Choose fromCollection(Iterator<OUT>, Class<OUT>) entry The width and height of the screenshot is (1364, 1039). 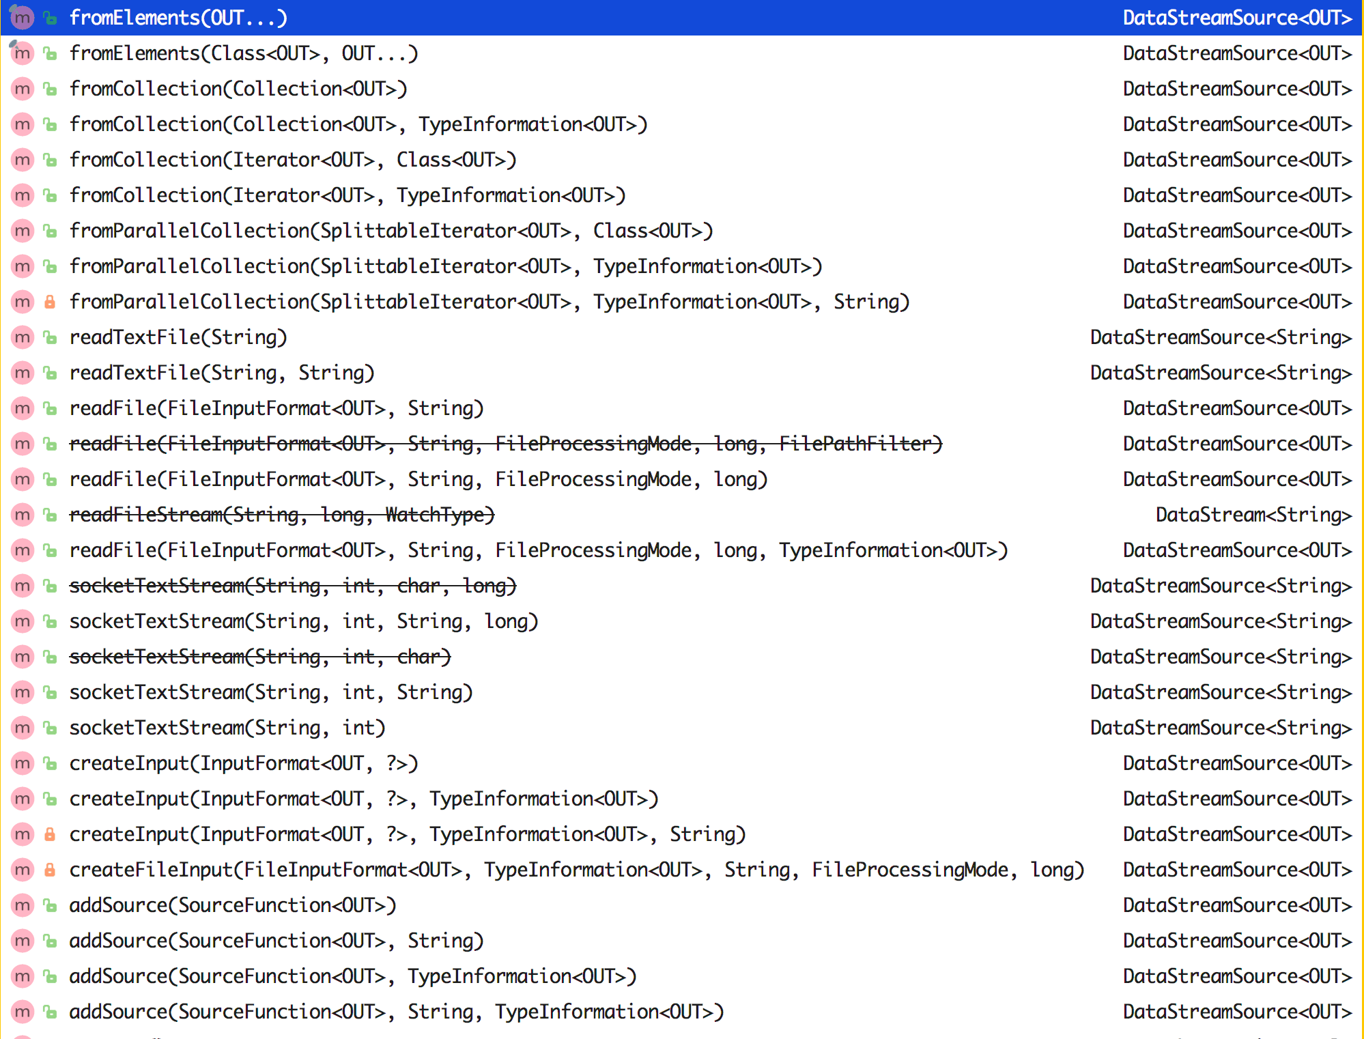293,160
